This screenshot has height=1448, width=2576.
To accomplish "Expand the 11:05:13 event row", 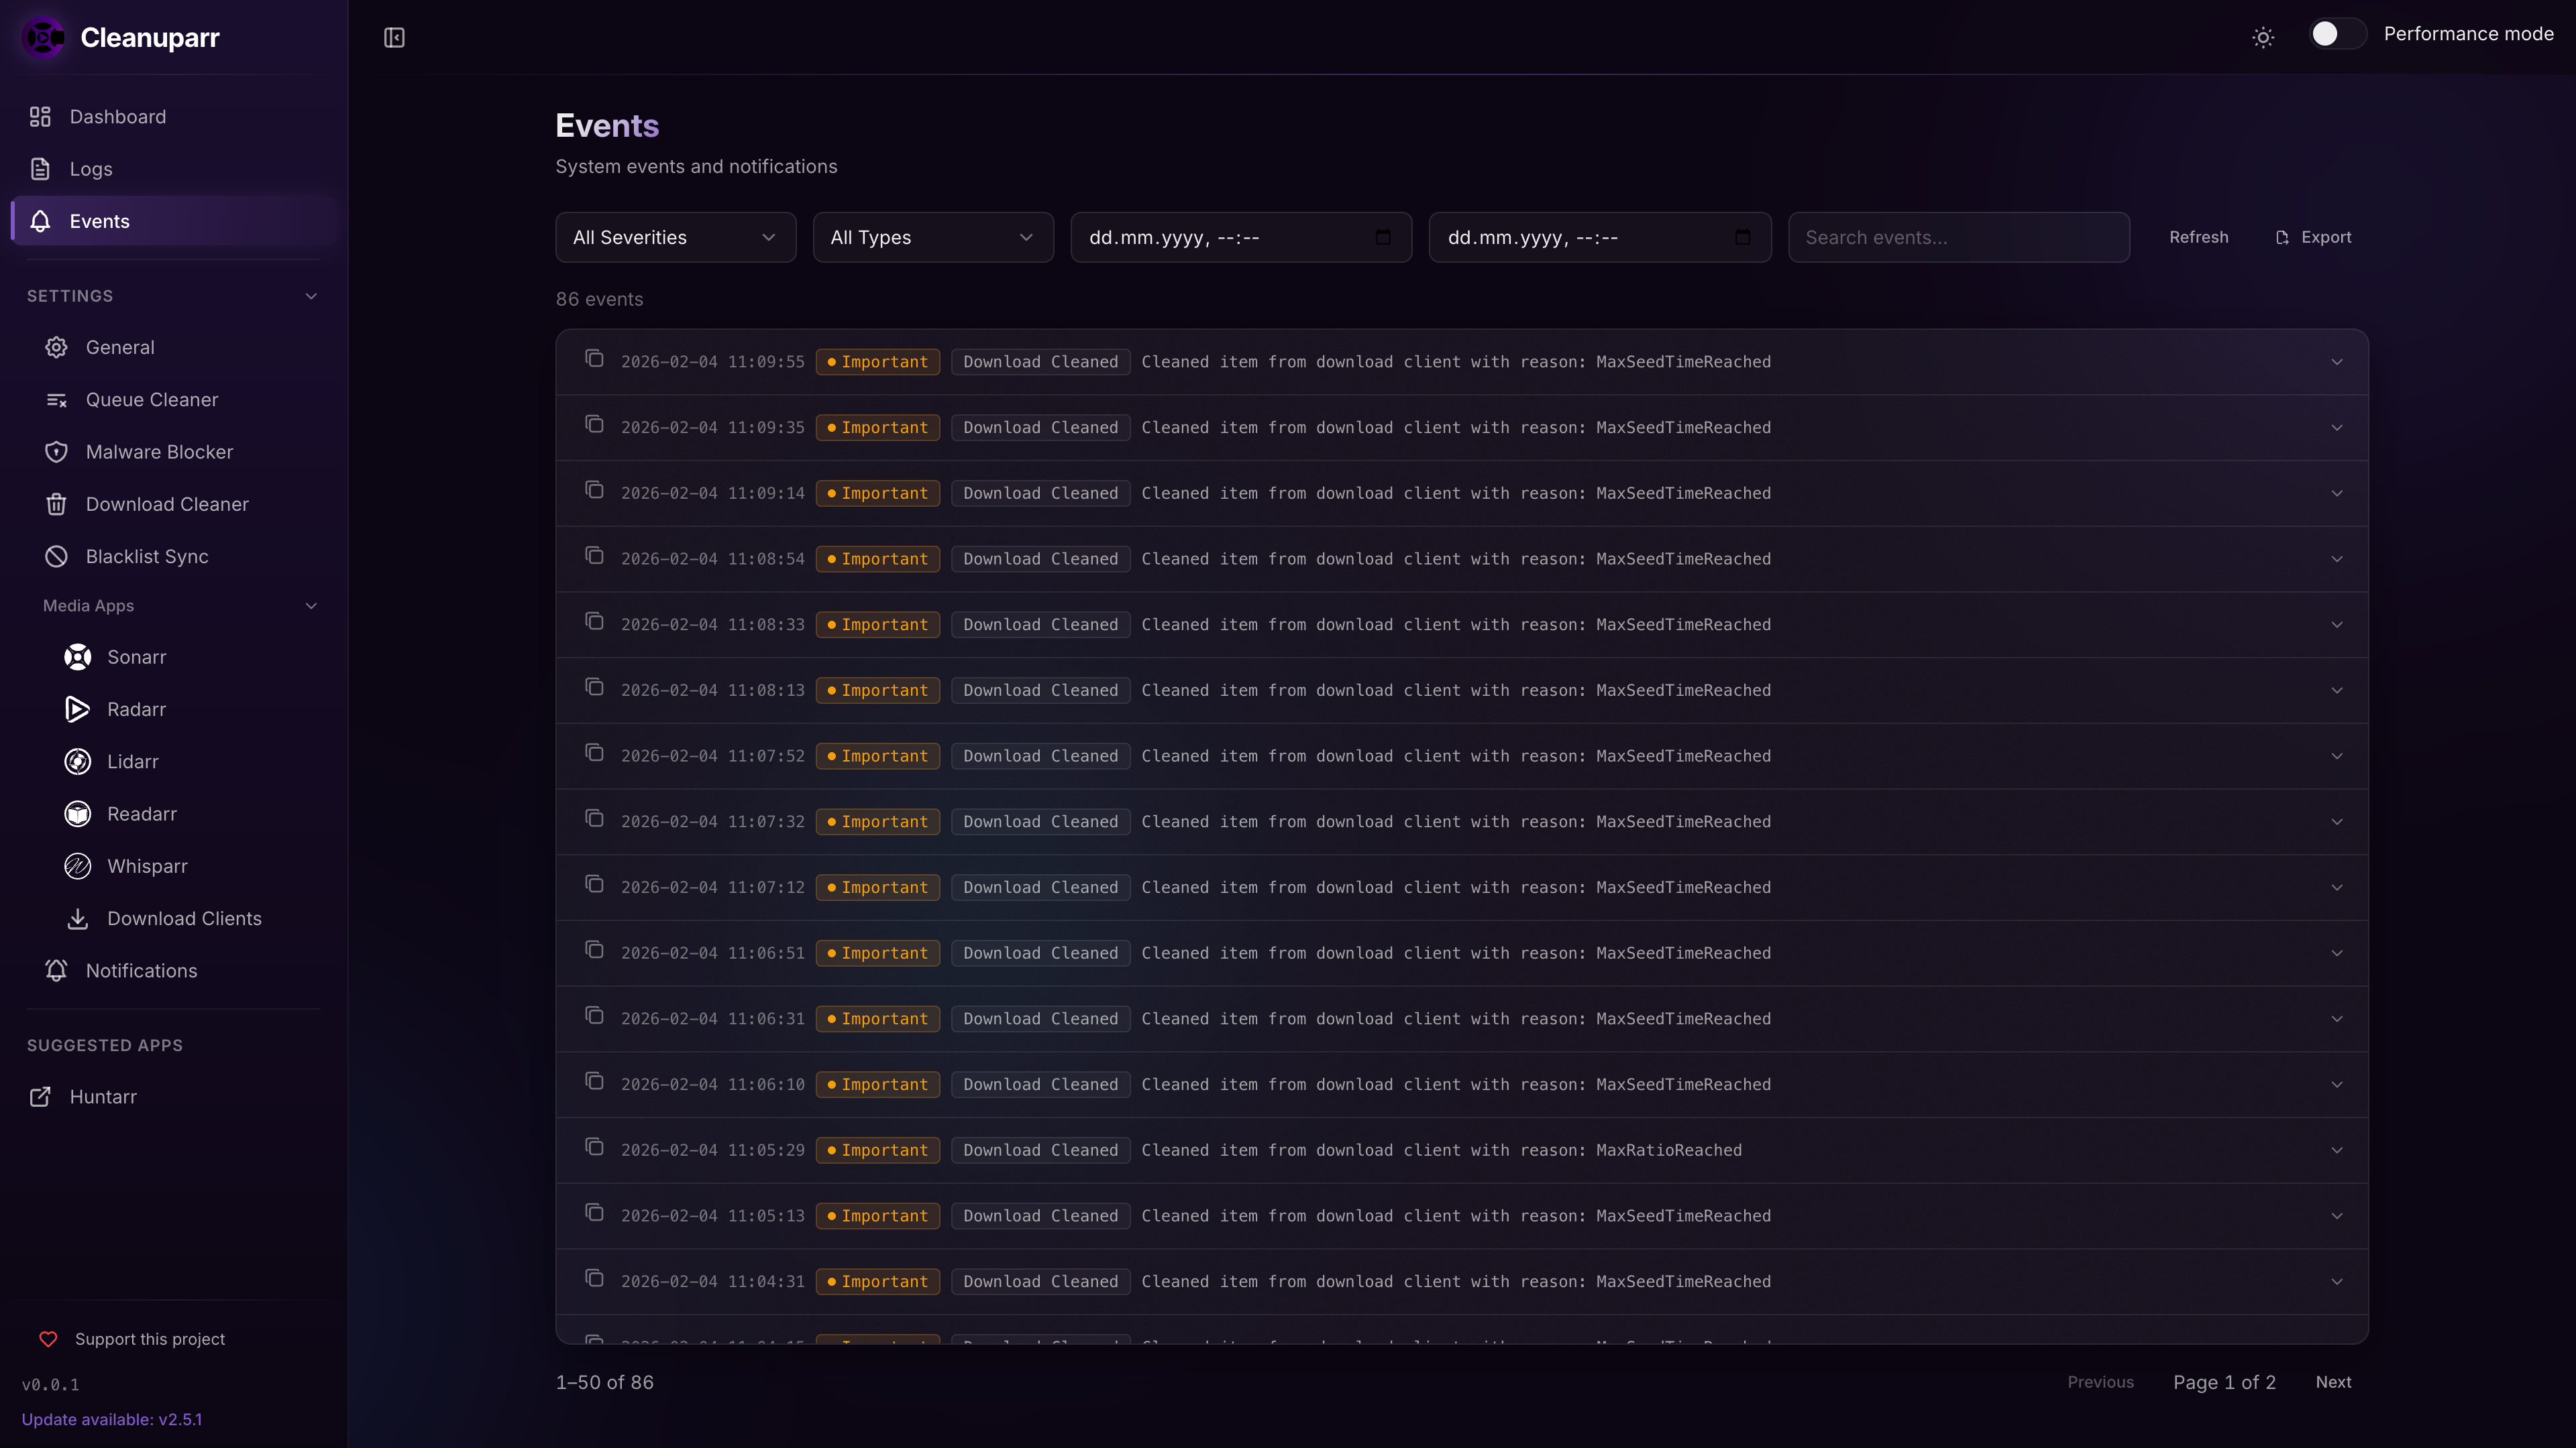I will (x=2337, y=1216).
